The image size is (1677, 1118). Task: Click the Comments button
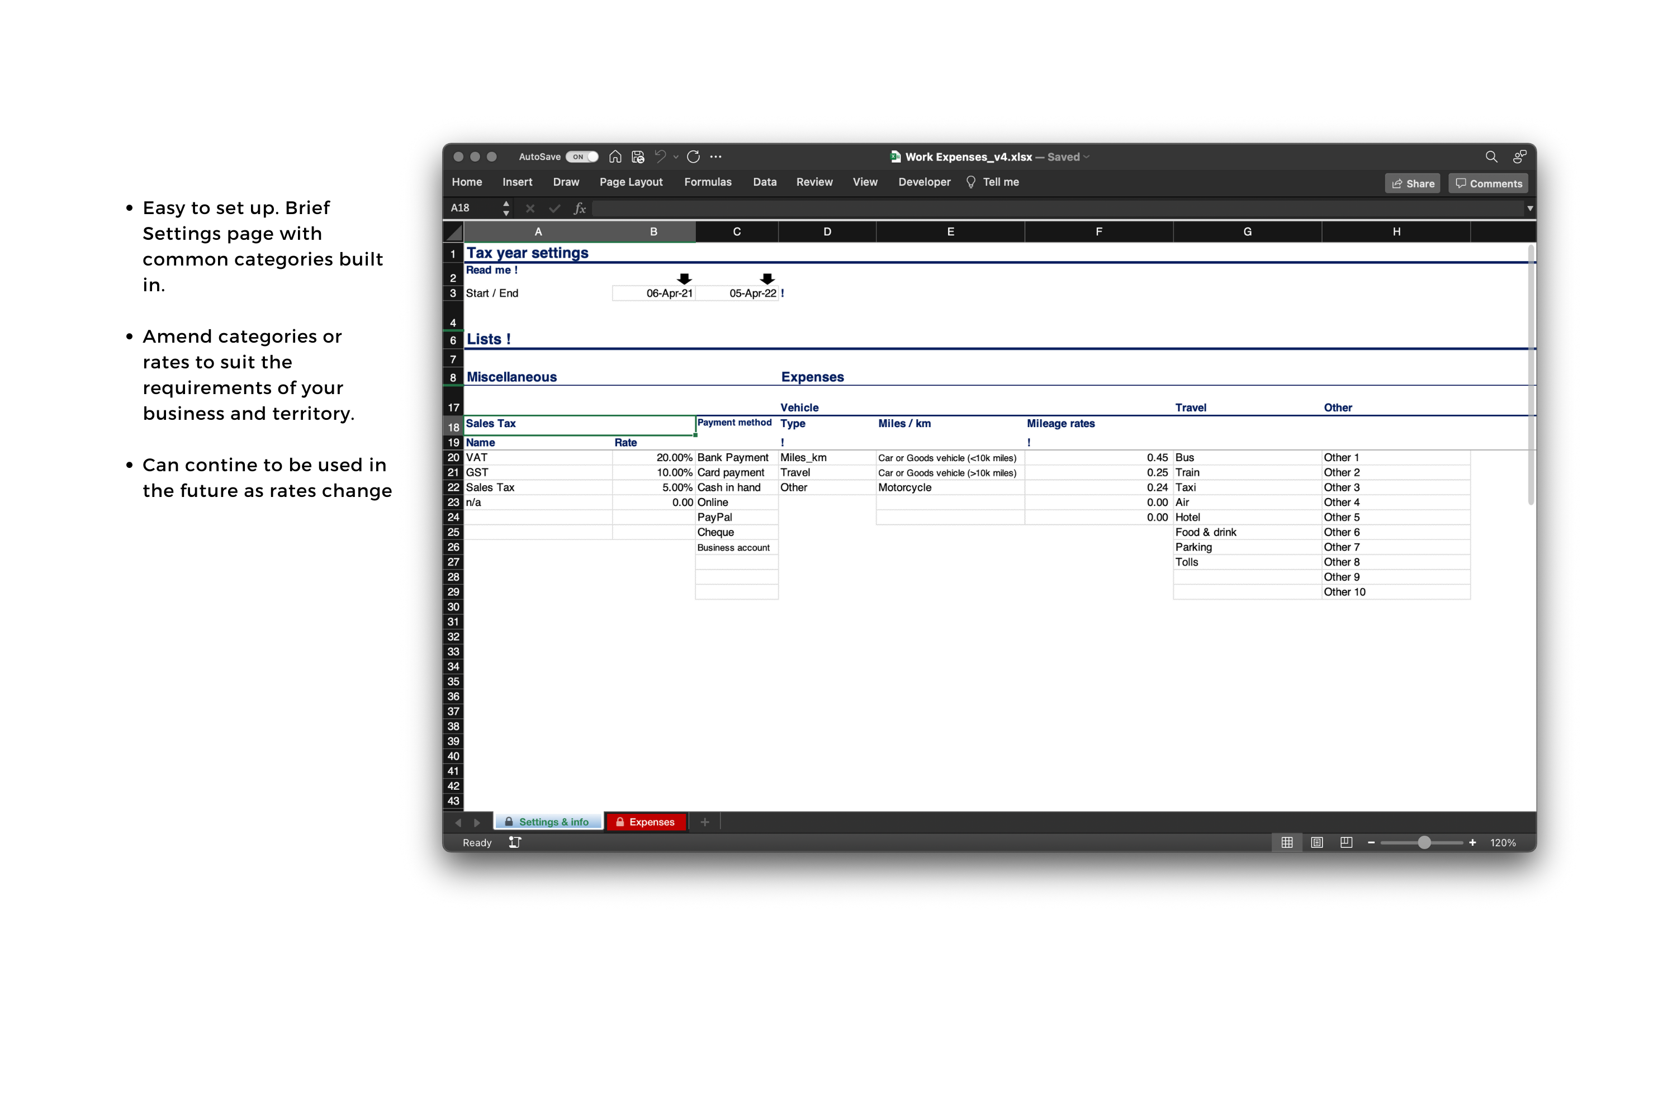point(1488,183)
